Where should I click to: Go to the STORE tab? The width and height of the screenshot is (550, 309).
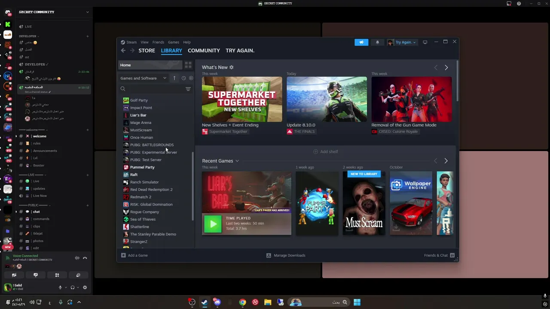pos(147,51)
